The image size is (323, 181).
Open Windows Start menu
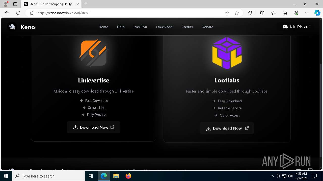coord(6,176)
